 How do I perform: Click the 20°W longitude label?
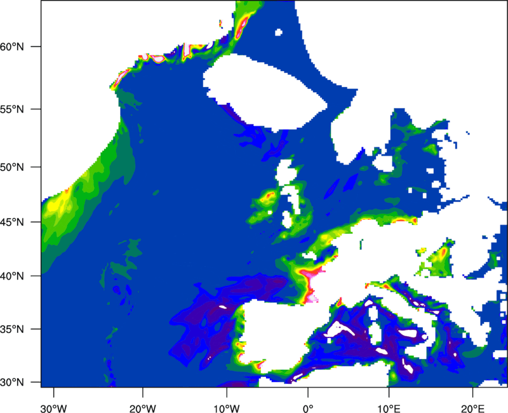[x=143, y=409]
